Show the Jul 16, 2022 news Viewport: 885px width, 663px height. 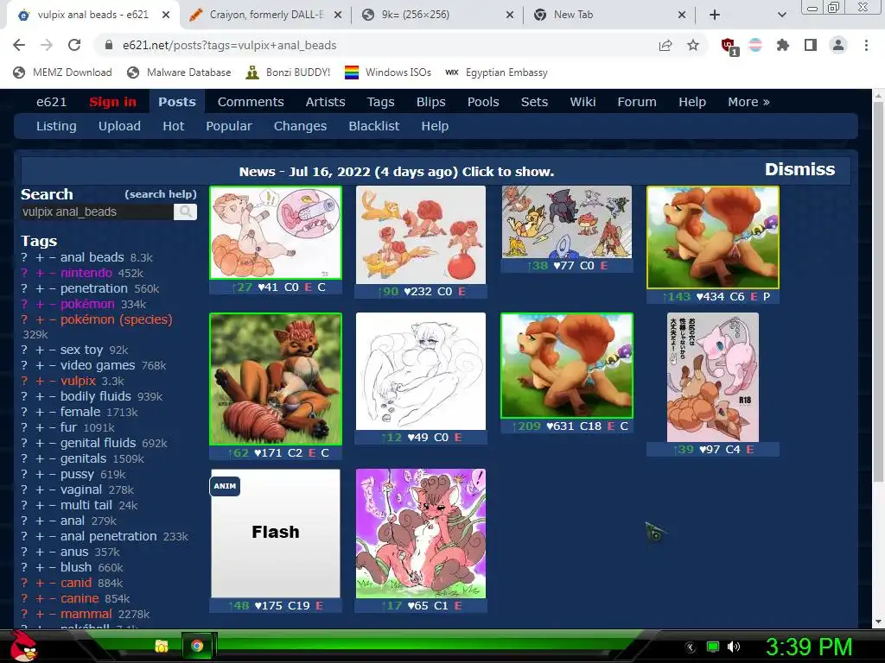[x=396, y=172]
